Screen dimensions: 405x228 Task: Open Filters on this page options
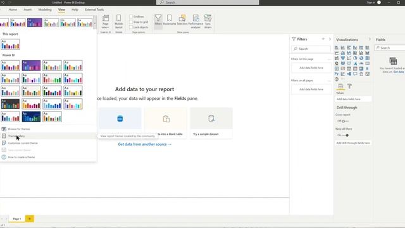[x=329, y=59]
